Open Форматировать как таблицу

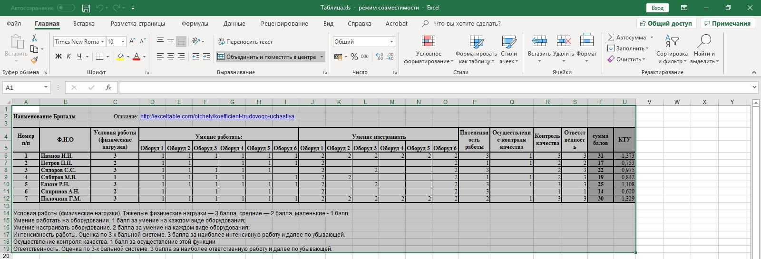[x=476, y=49]
